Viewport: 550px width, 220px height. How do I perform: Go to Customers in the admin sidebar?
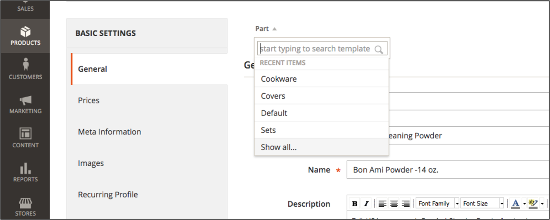[x=25, y=70]
